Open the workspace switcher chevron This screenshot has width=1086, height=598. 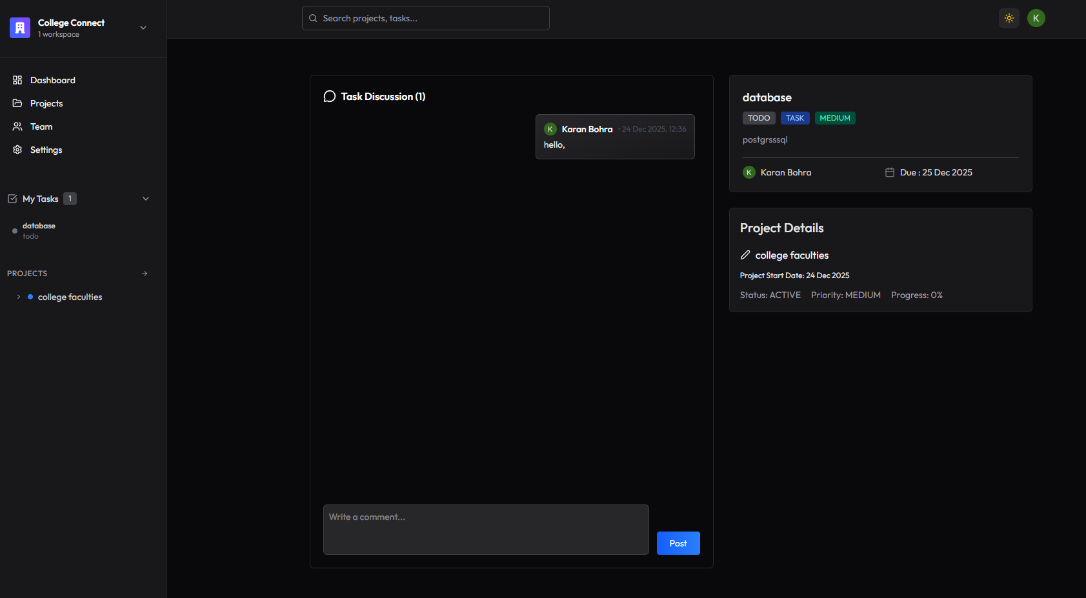click(143, 28)
